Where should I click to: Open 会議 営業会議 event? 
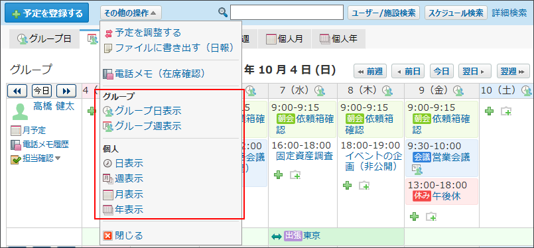point(441,157)
